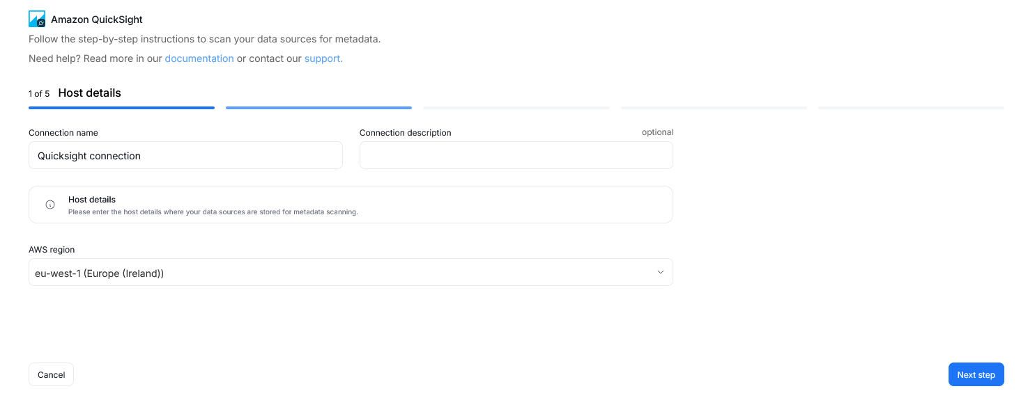Click the 'Connection description' label
1028x414 pixels.
[x=406, y=132]
